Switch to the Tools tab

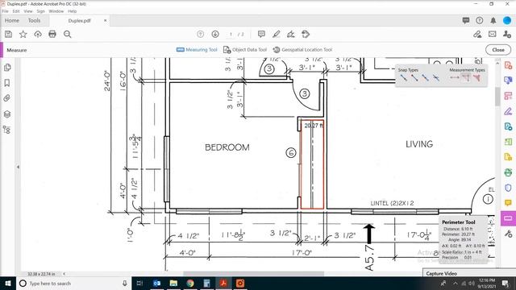(34, 20)
